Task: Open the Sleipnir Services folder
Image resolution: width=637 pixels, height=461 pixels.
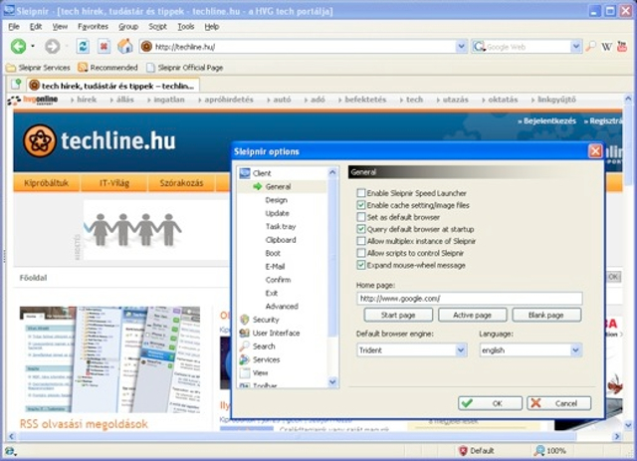Action: (38, 68)
